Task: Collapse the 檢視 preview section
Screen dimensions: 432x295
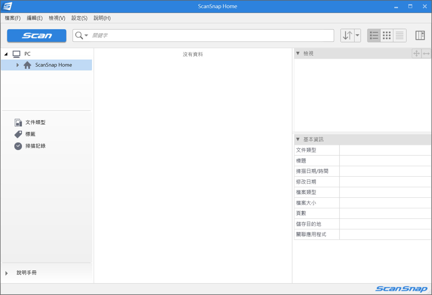Action: (x=298, y=53)
